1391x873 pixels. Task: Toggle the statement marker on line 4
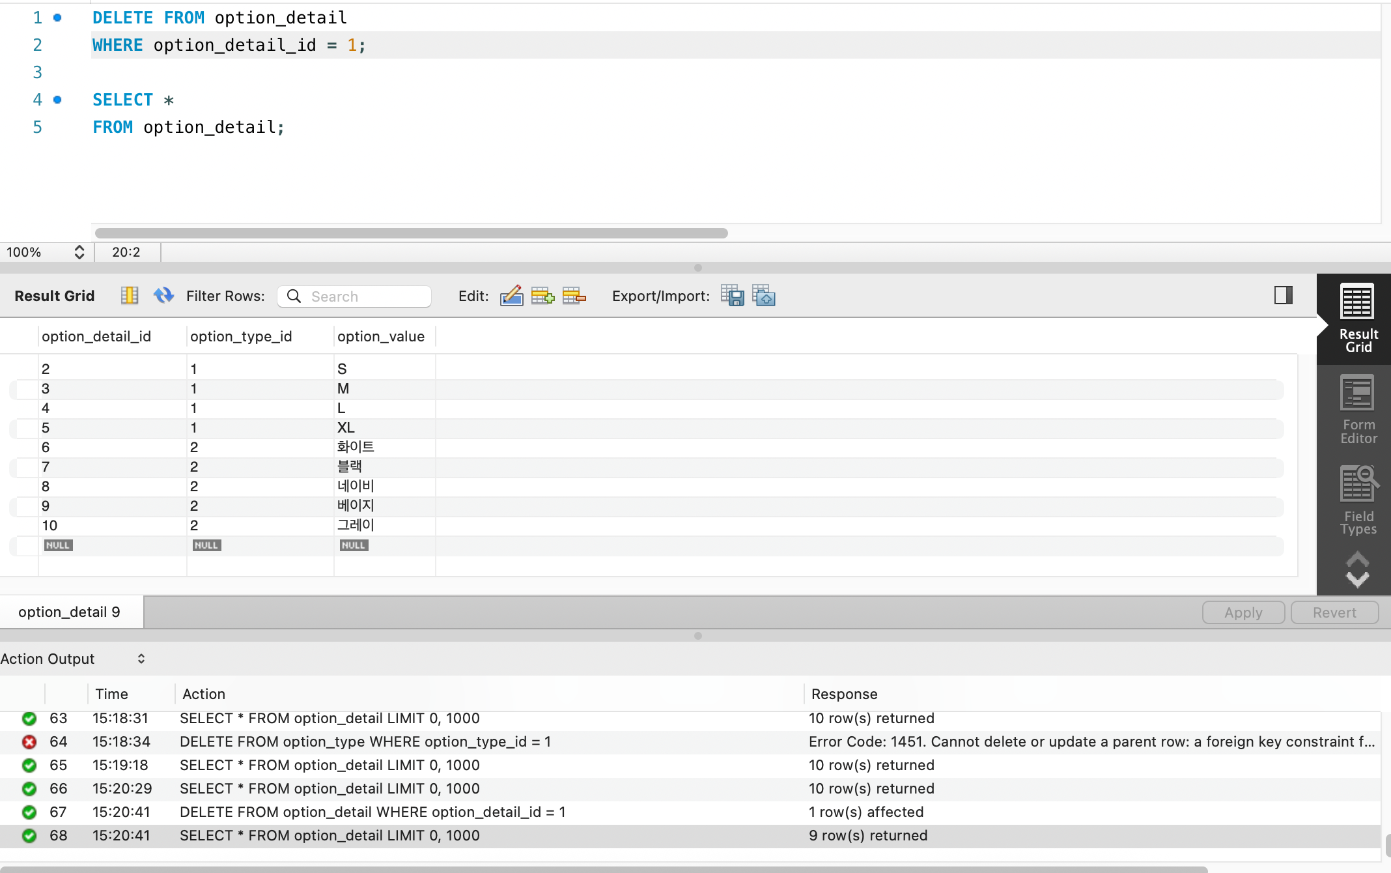click(x=57, y=100)
